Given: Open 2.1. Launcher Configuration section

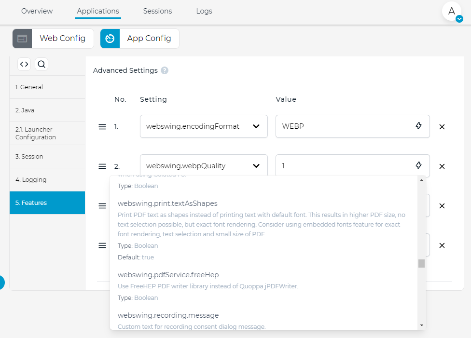Looking at the screenshot, I should 47,133.
